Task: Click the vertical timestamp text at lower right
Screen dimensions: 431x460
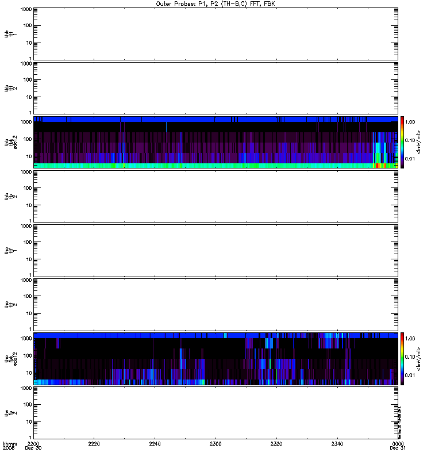Action: click(x=399, y=423)
